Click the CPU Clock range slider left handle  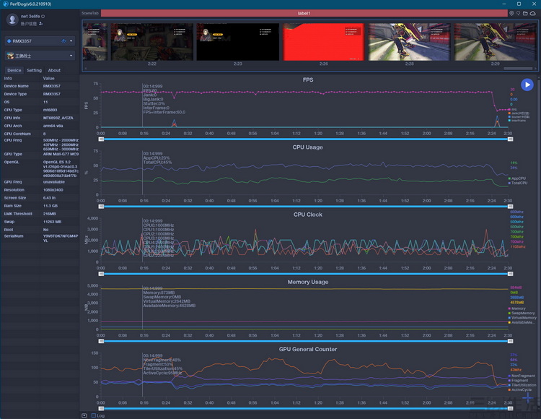pyautogui.click(x=101, y=274)
